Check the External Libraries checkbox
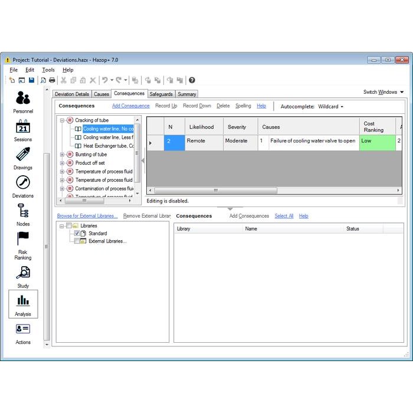 [77, 241]
